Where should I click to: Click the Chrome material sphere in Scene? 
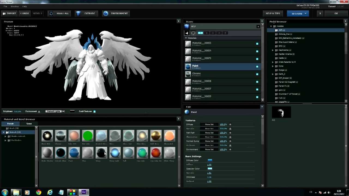click(x=188, y=74)
